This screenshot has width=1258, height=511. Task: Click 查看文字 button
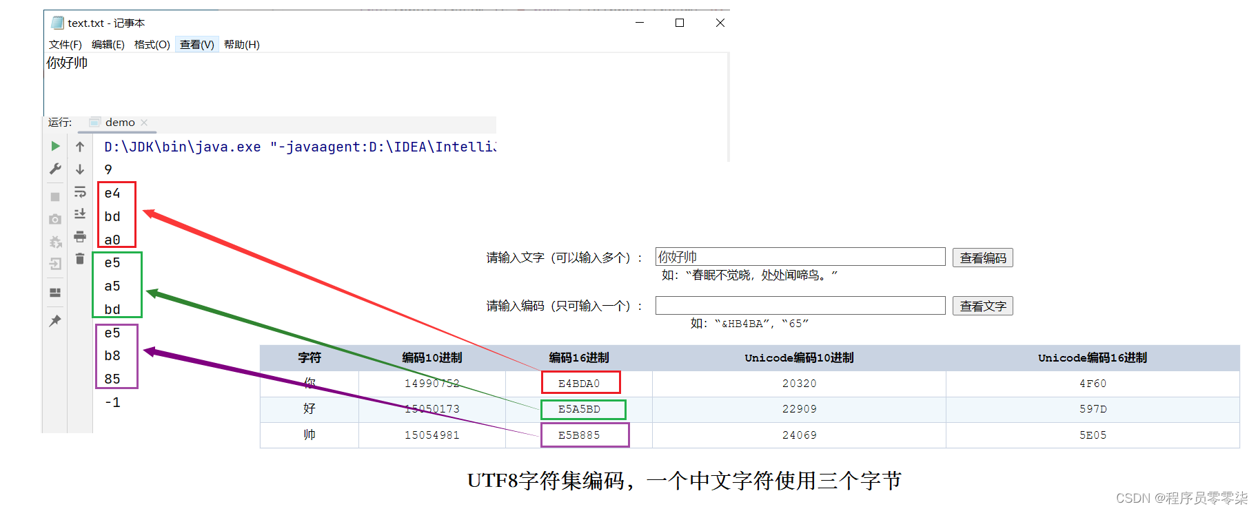click(x=983, y=306)
